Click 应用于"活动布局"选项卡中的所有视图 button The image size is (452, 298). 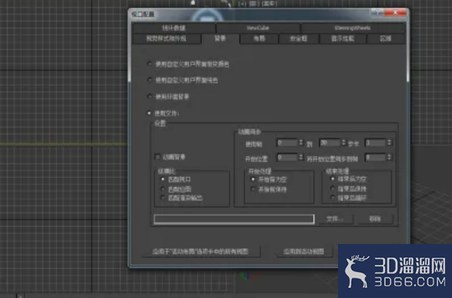point(201,252)
